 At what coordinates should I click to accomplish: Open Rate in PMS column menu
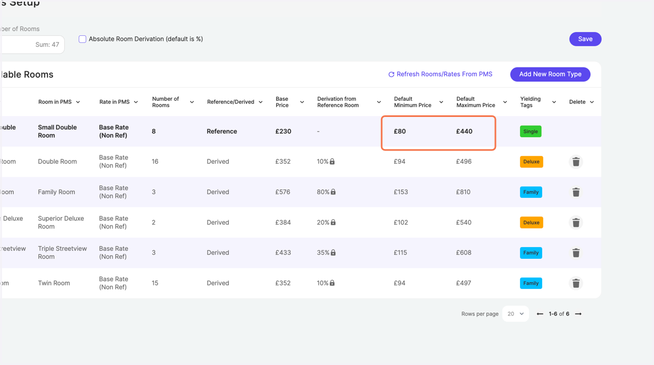click(x=136, y=102)
